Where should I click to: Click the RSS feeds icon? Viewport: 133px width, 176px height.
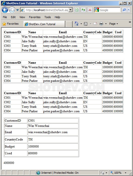pyautogui.click(x=86, y=24)
